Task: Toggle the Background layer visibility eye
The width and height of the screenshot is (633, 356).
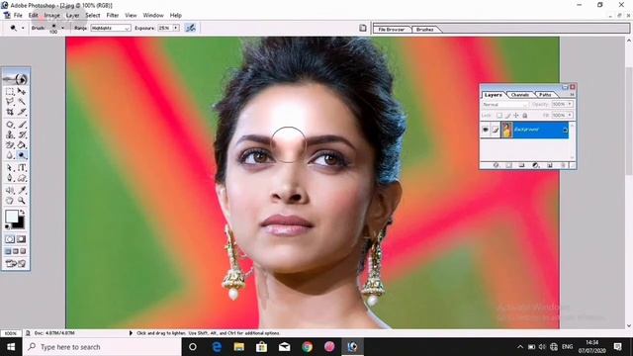Action: pos(486,130)
